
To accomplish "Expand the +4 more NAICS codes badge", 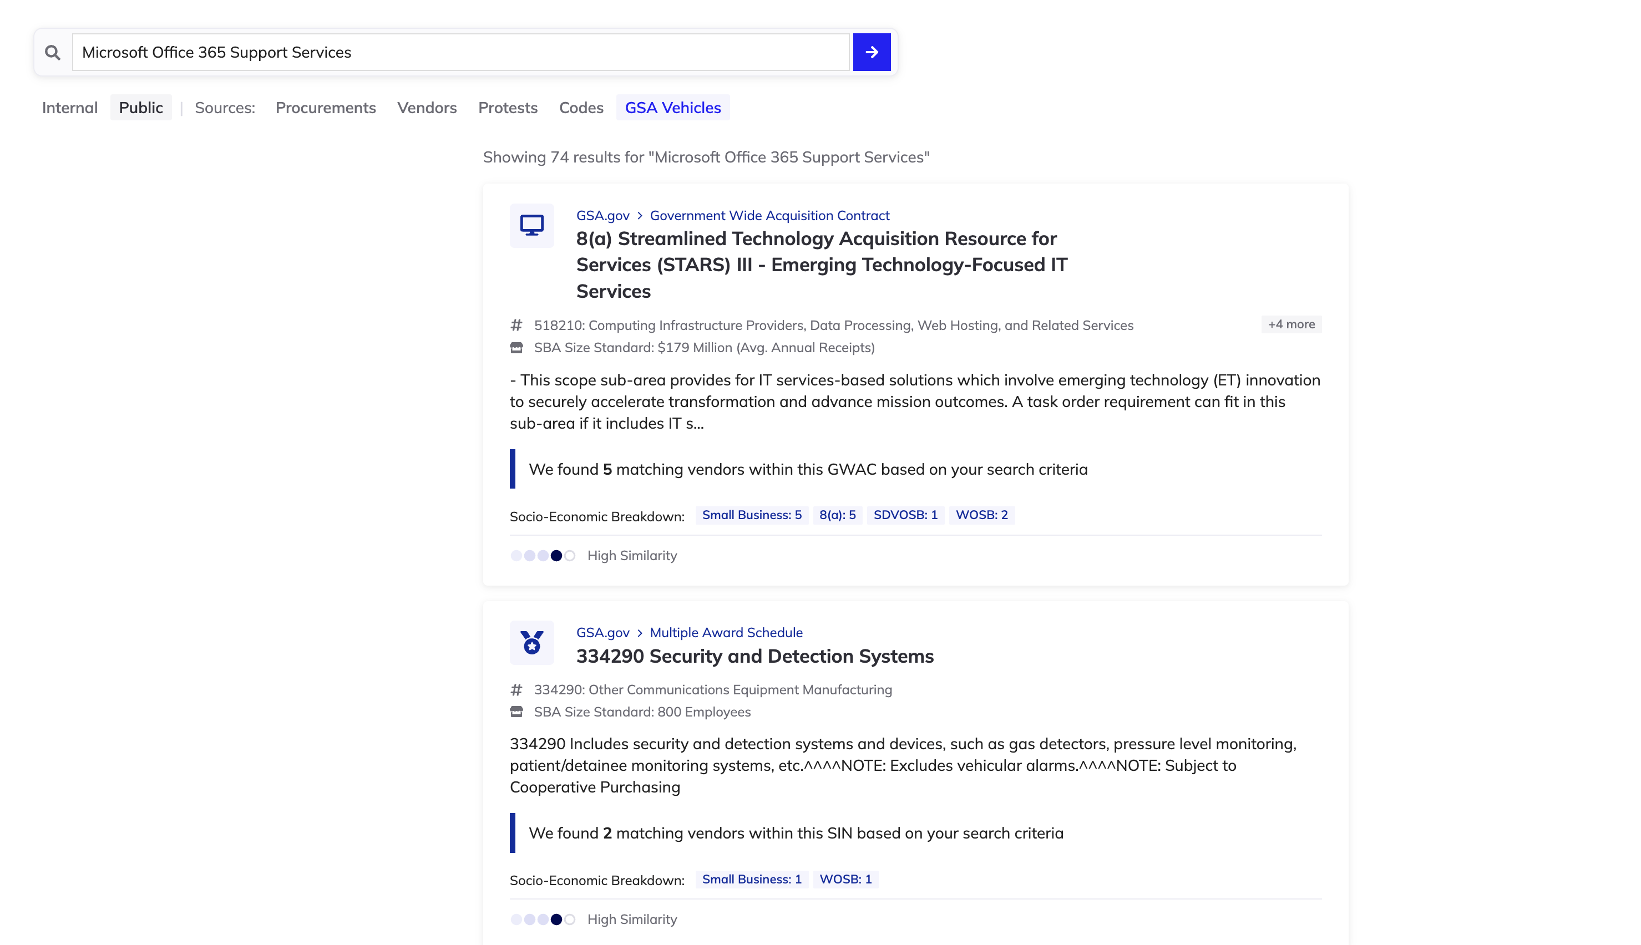I will point(1291,324).
